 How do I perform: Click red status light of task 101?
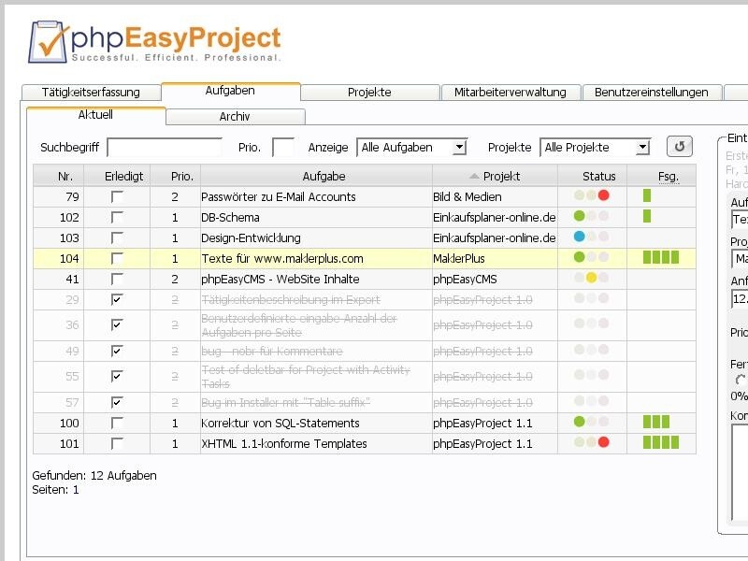[603, 442]
